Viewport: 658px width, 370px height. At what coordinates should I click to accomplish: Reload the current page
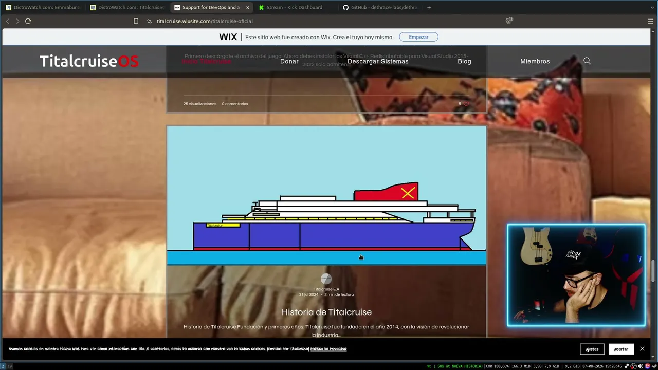28,21
